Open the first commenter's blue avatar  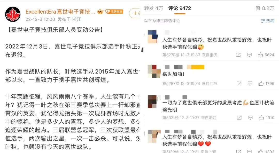(153, 37)
